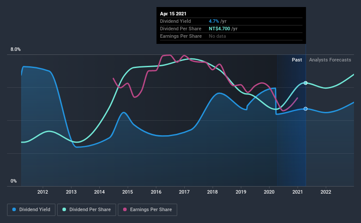Viewport: 361px width, 223px height.
Task: Click the 0% y-axis label
Action: pyautogui.click(x=14, y=181)
